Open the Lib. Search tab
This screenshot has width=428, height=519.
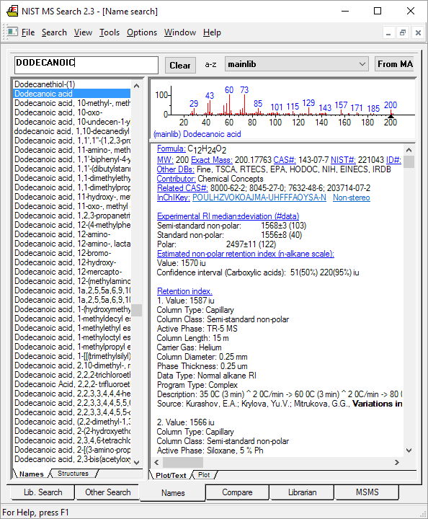point(43,492)
